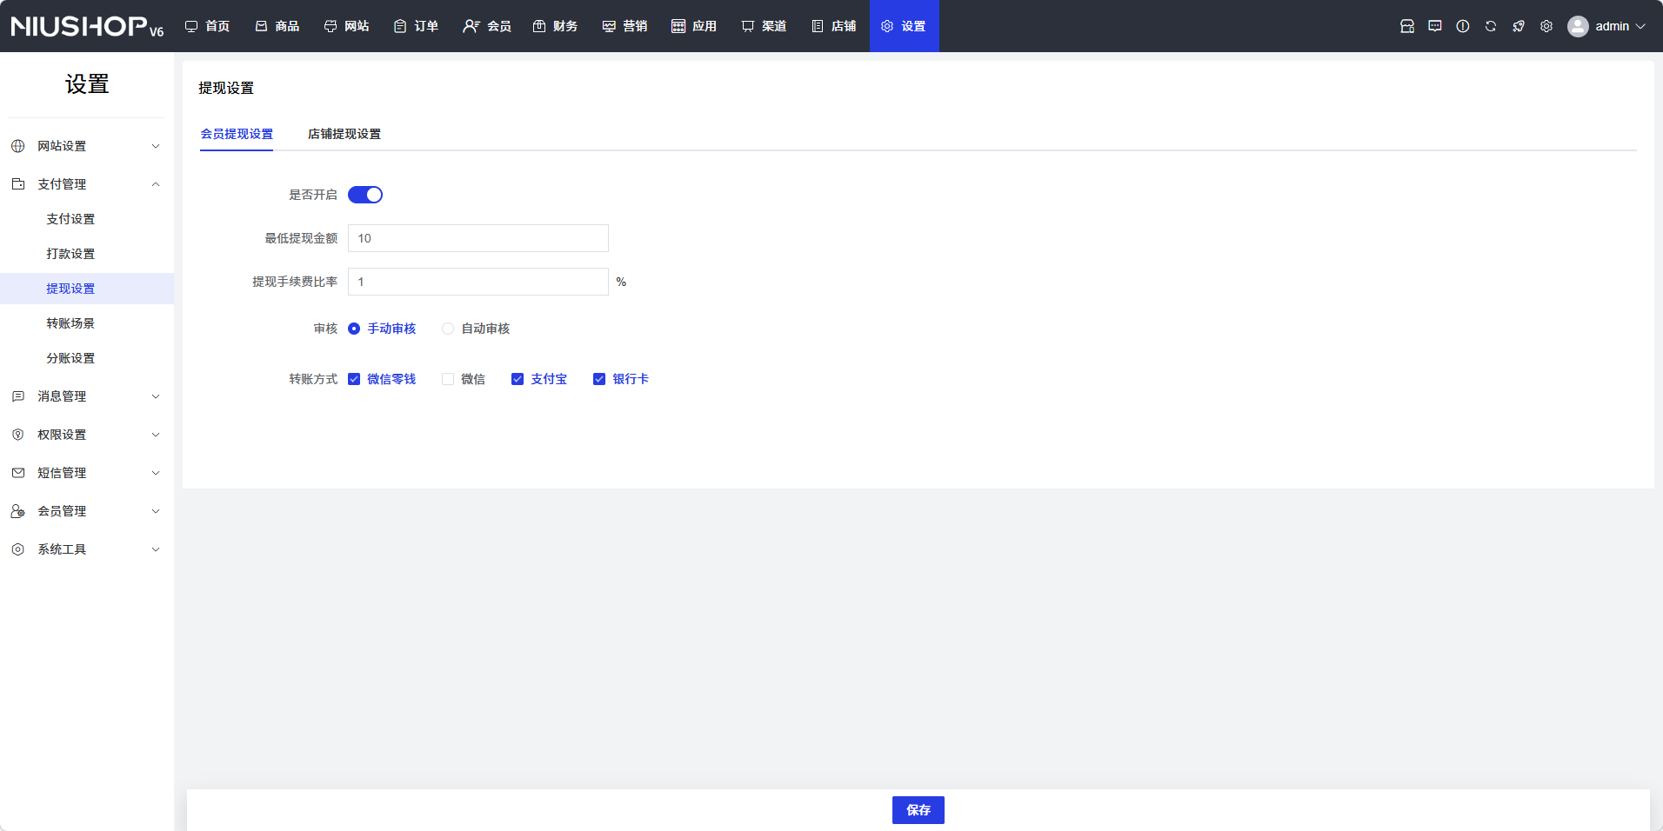Select the 自动审核 radio button

tap(448, 329)
